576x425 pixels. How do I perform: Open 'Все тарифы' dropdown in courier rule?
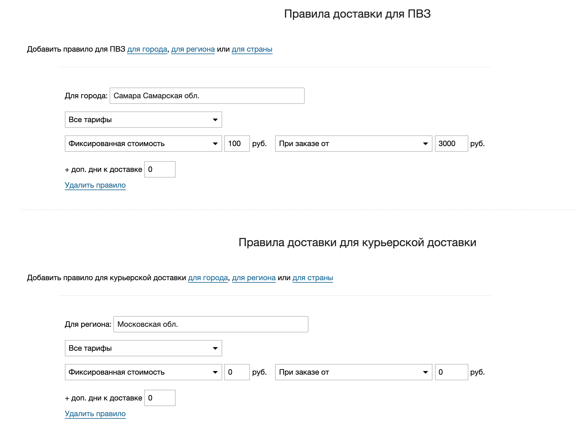143,348
